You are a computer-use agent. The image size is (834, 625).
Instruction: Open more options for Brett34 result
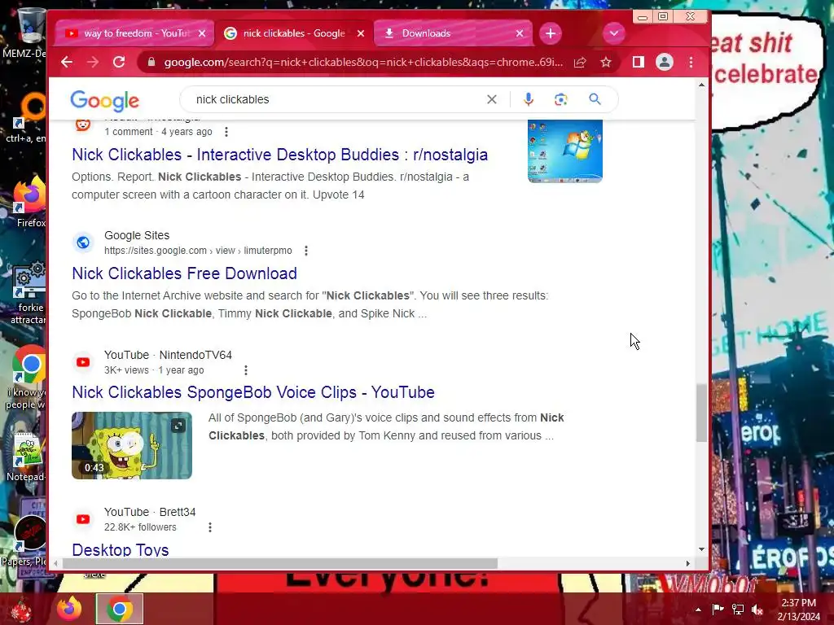pyautogui.click(x=210, y=527)
